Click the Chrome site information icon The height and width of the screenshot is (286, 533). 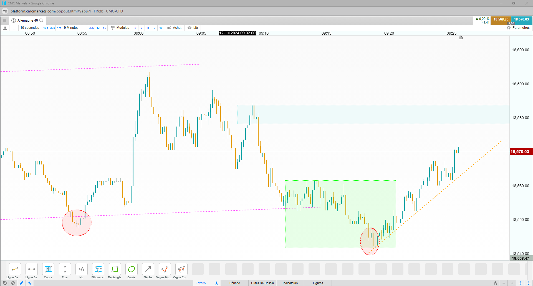pyautogui.click(x=5, y=11)
